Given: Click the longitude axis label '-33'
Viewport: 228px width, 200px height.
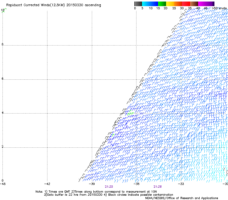Looking at the screenshot, I should click(181, 184).
